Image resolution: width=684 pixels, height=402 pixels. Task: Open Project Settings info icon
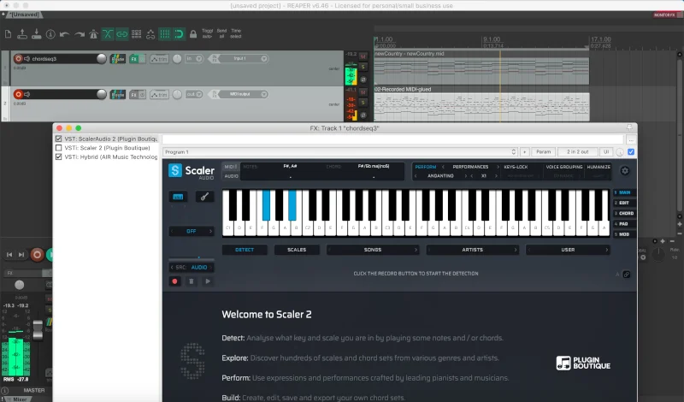point(50,34)
